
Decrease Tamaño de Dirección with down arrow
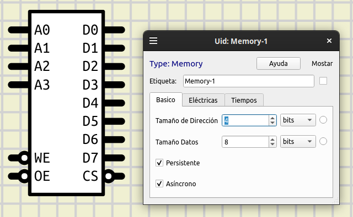[x=272, y=123]
